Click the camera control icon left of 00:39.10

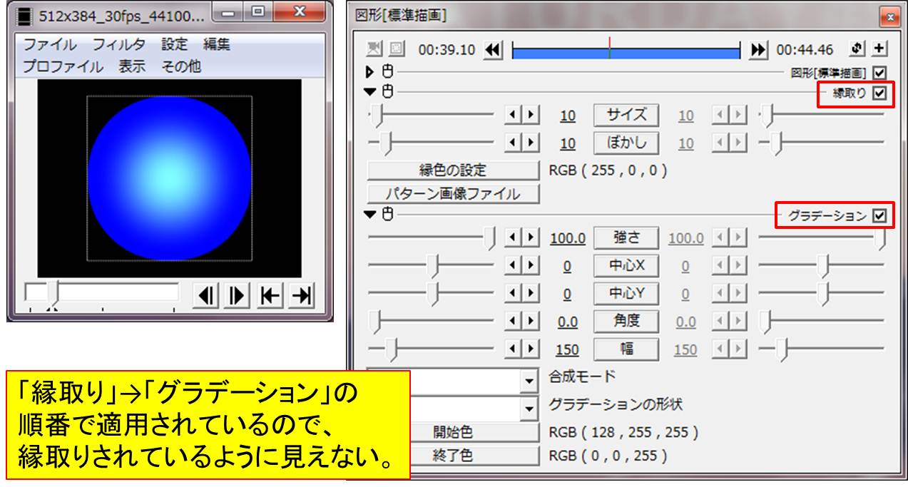tap(374, 50)
